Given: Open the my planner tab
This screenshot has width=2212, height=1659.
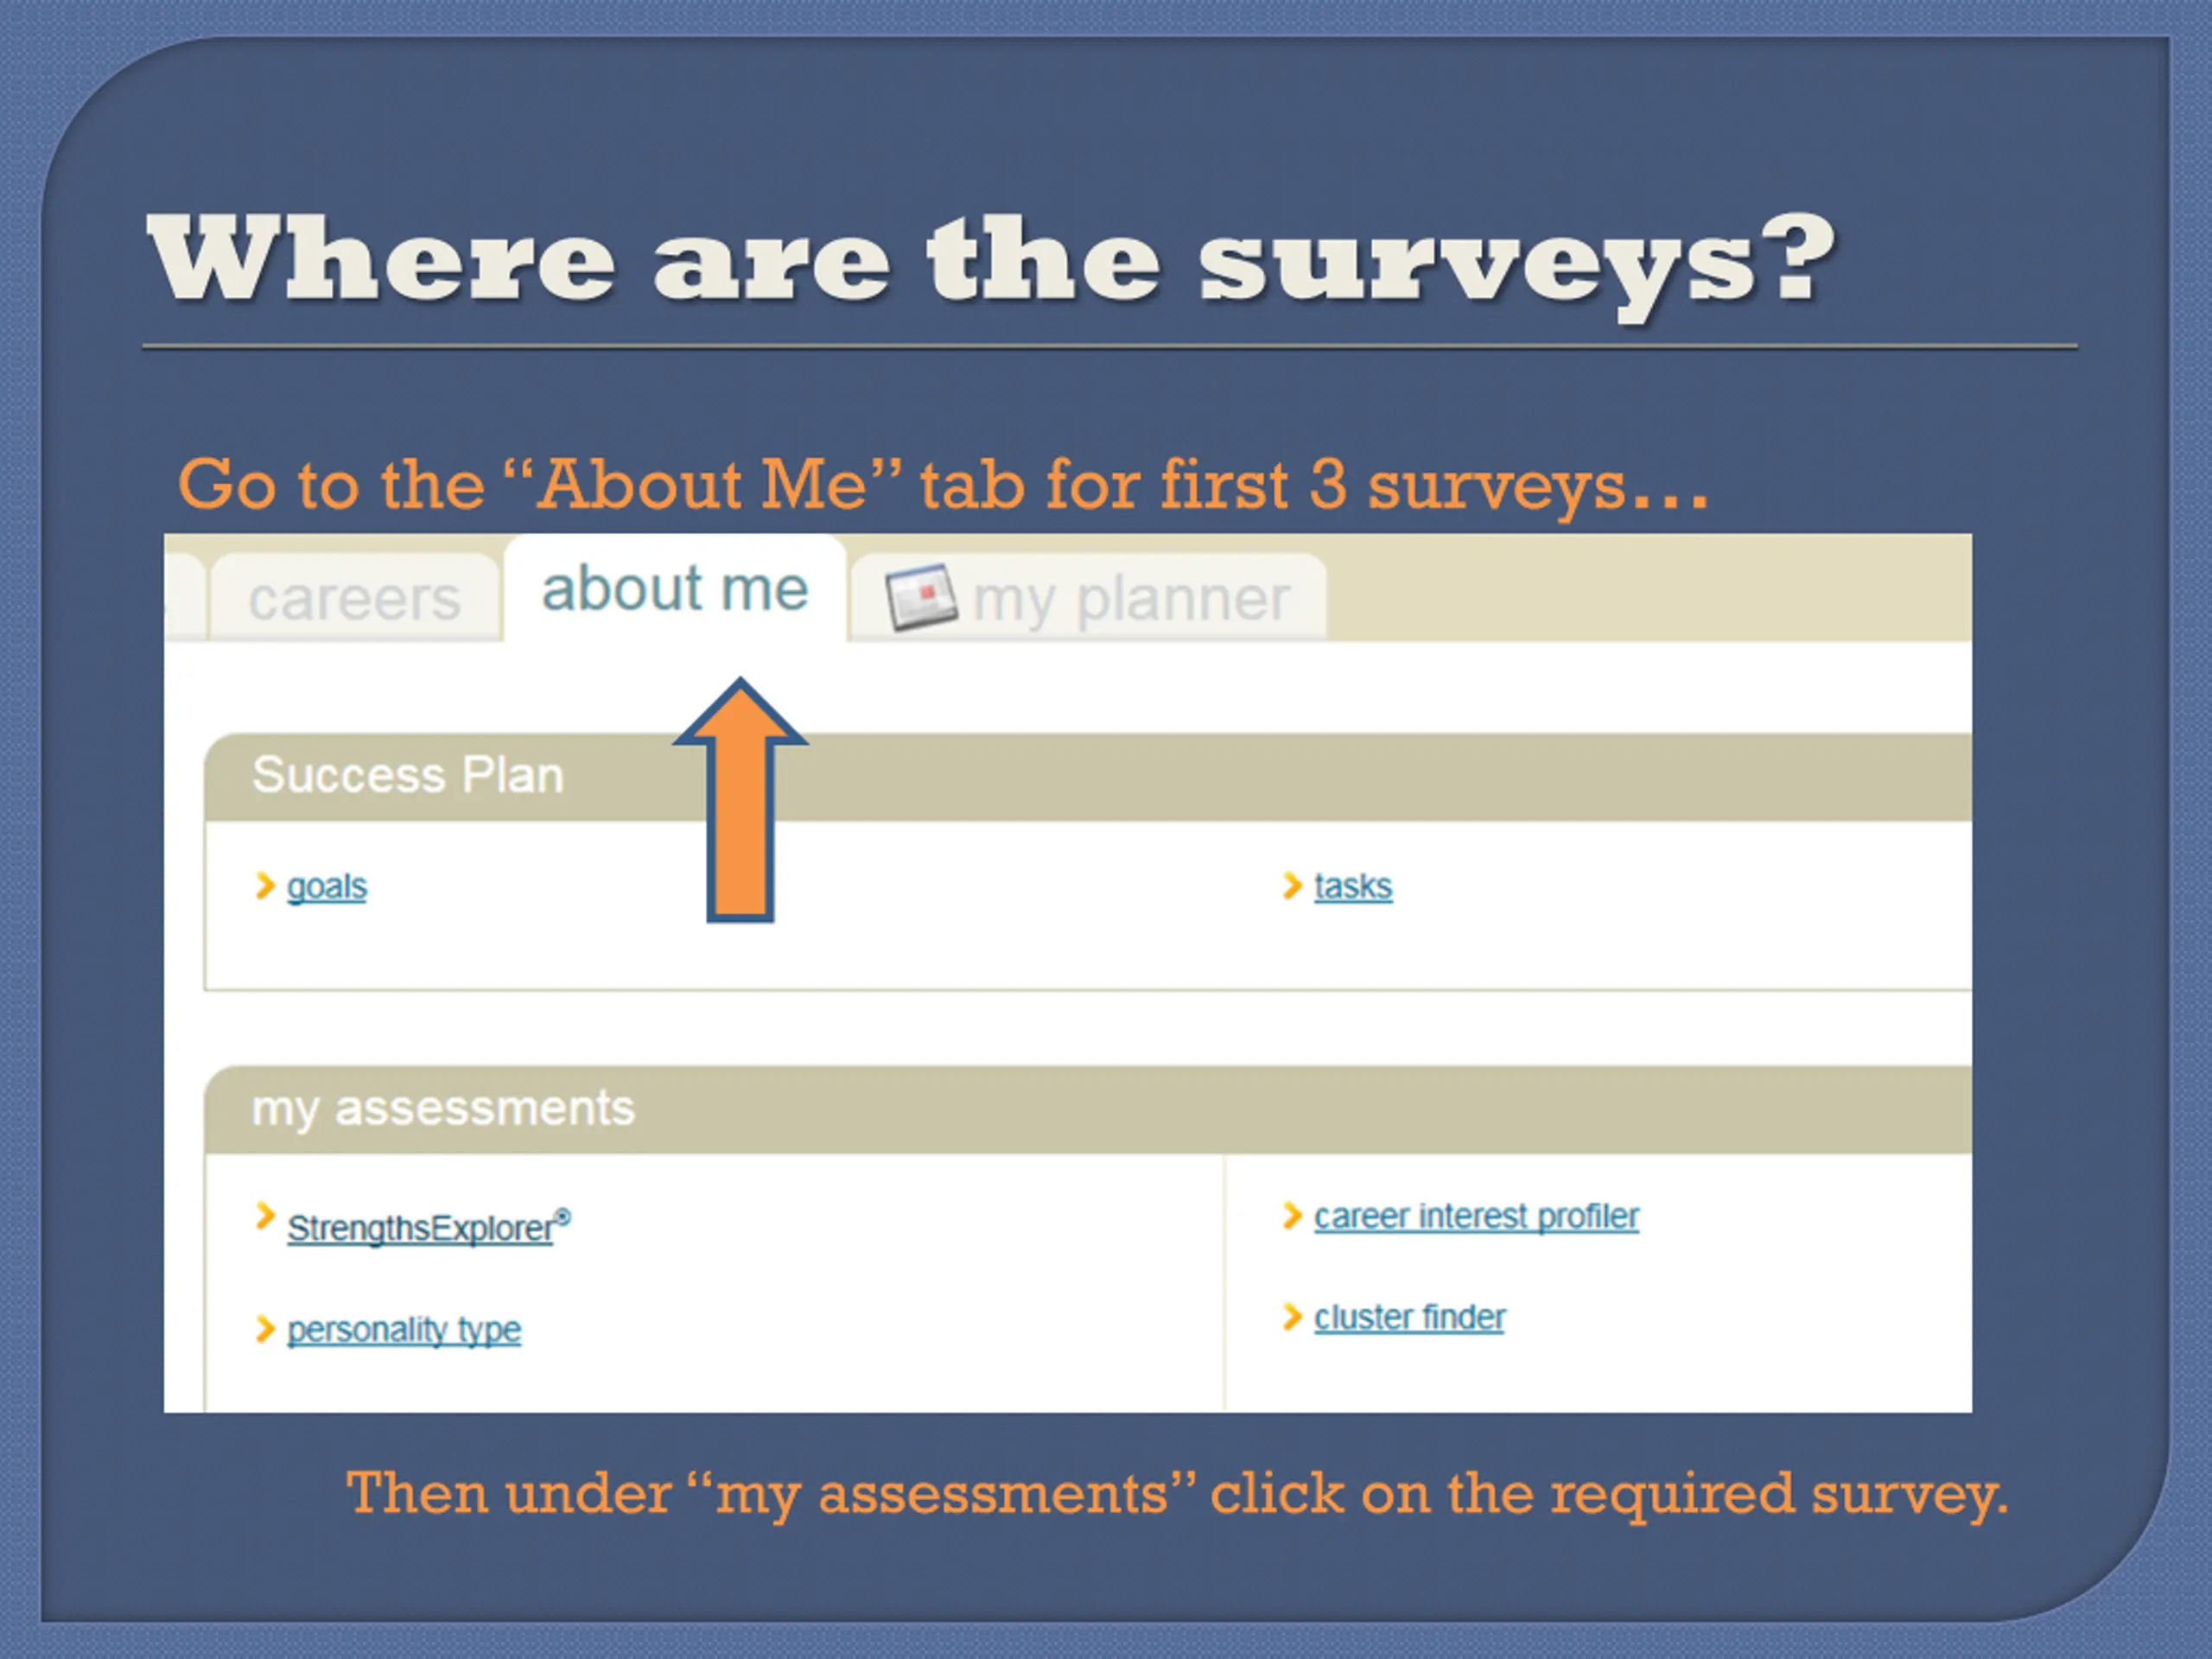Looking at the screenshot, I should 1130,600.
